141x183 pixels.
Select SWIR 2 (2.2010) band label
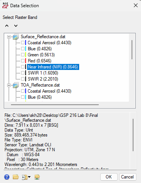[x=43, y=79]
